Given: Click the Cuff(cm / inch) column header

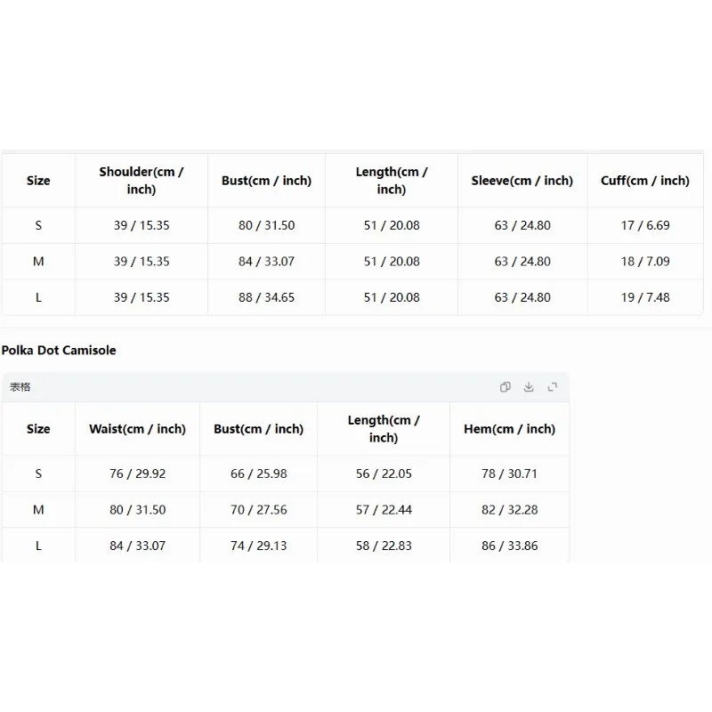Looking at the screenshot, I should point(645,181).
